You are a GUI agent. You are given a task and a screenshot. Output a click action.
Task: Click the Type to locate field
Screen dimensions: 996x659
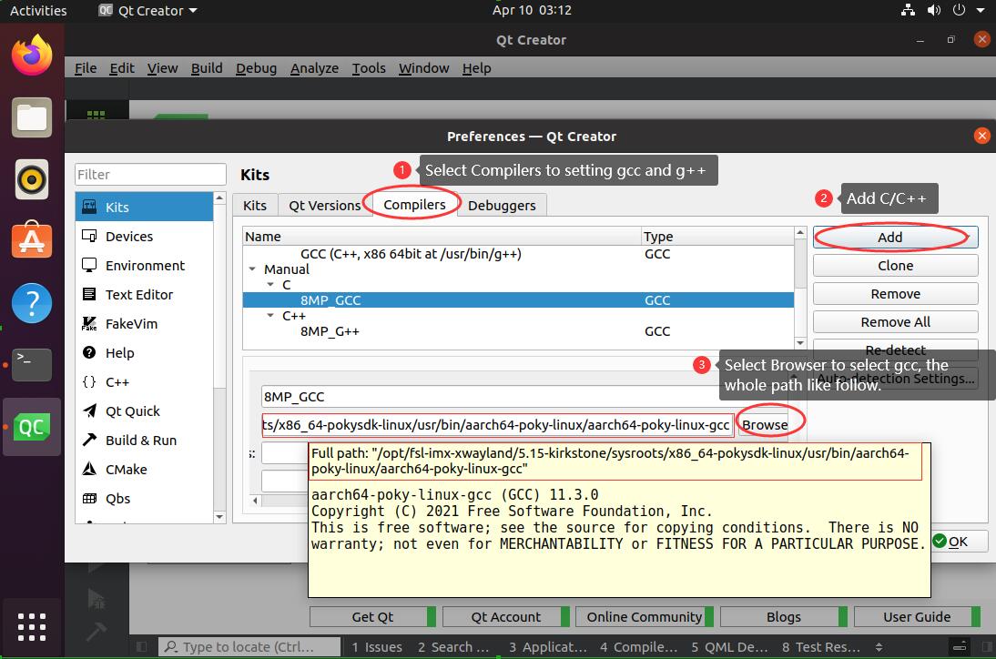(x=249, y=647)
